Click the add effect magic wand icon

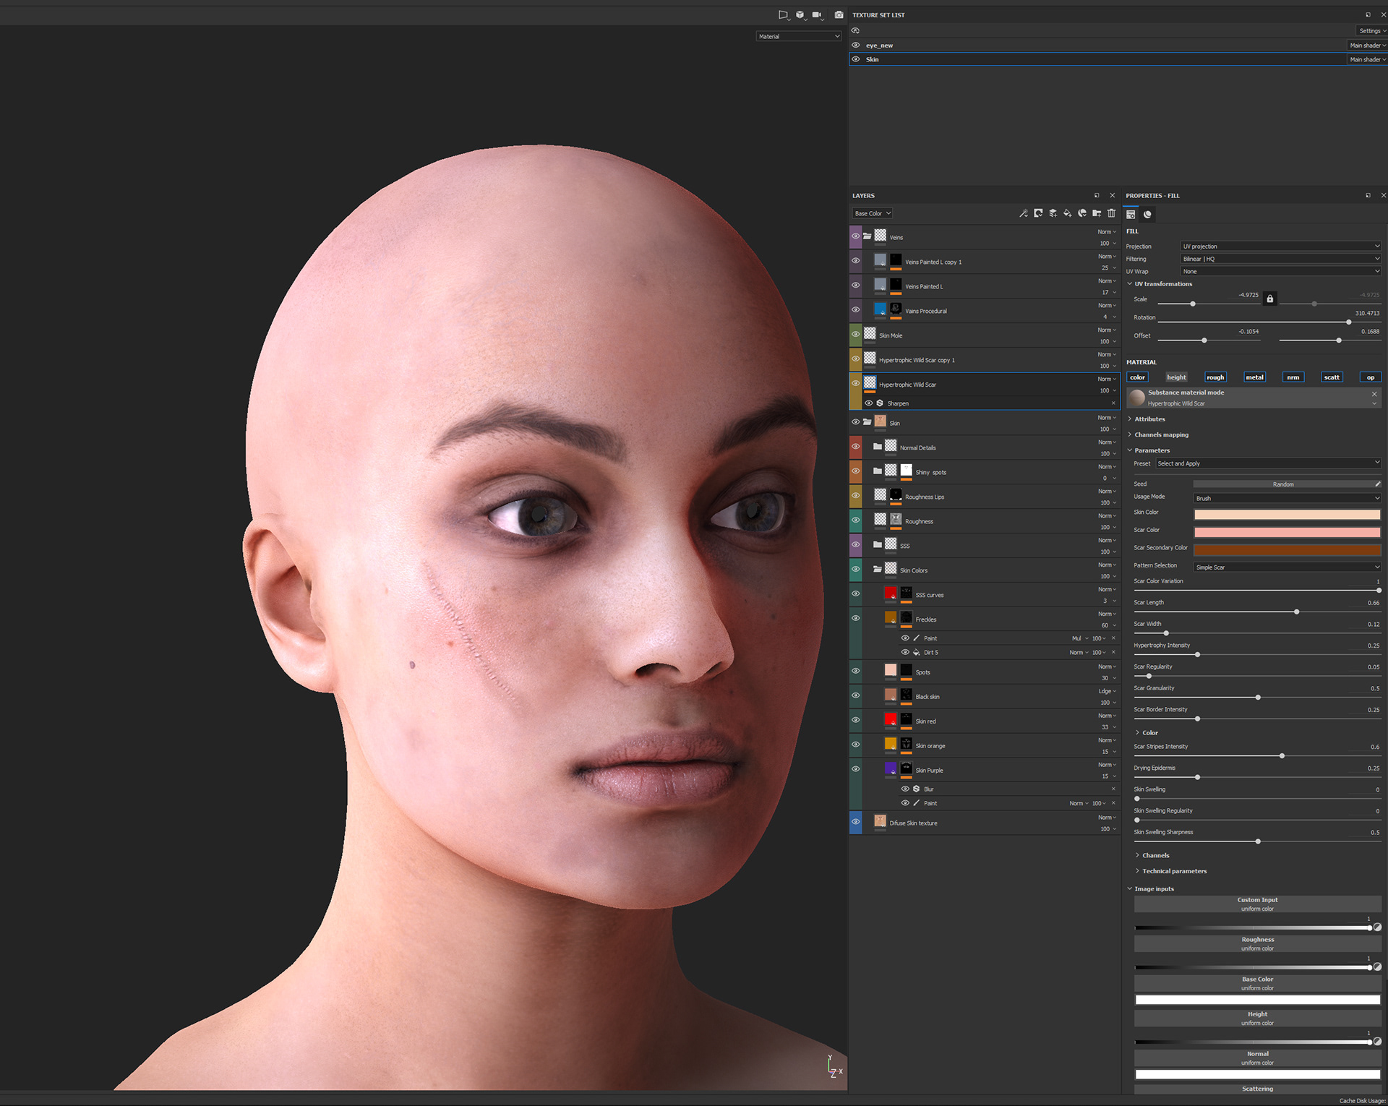coord(1023,213)
